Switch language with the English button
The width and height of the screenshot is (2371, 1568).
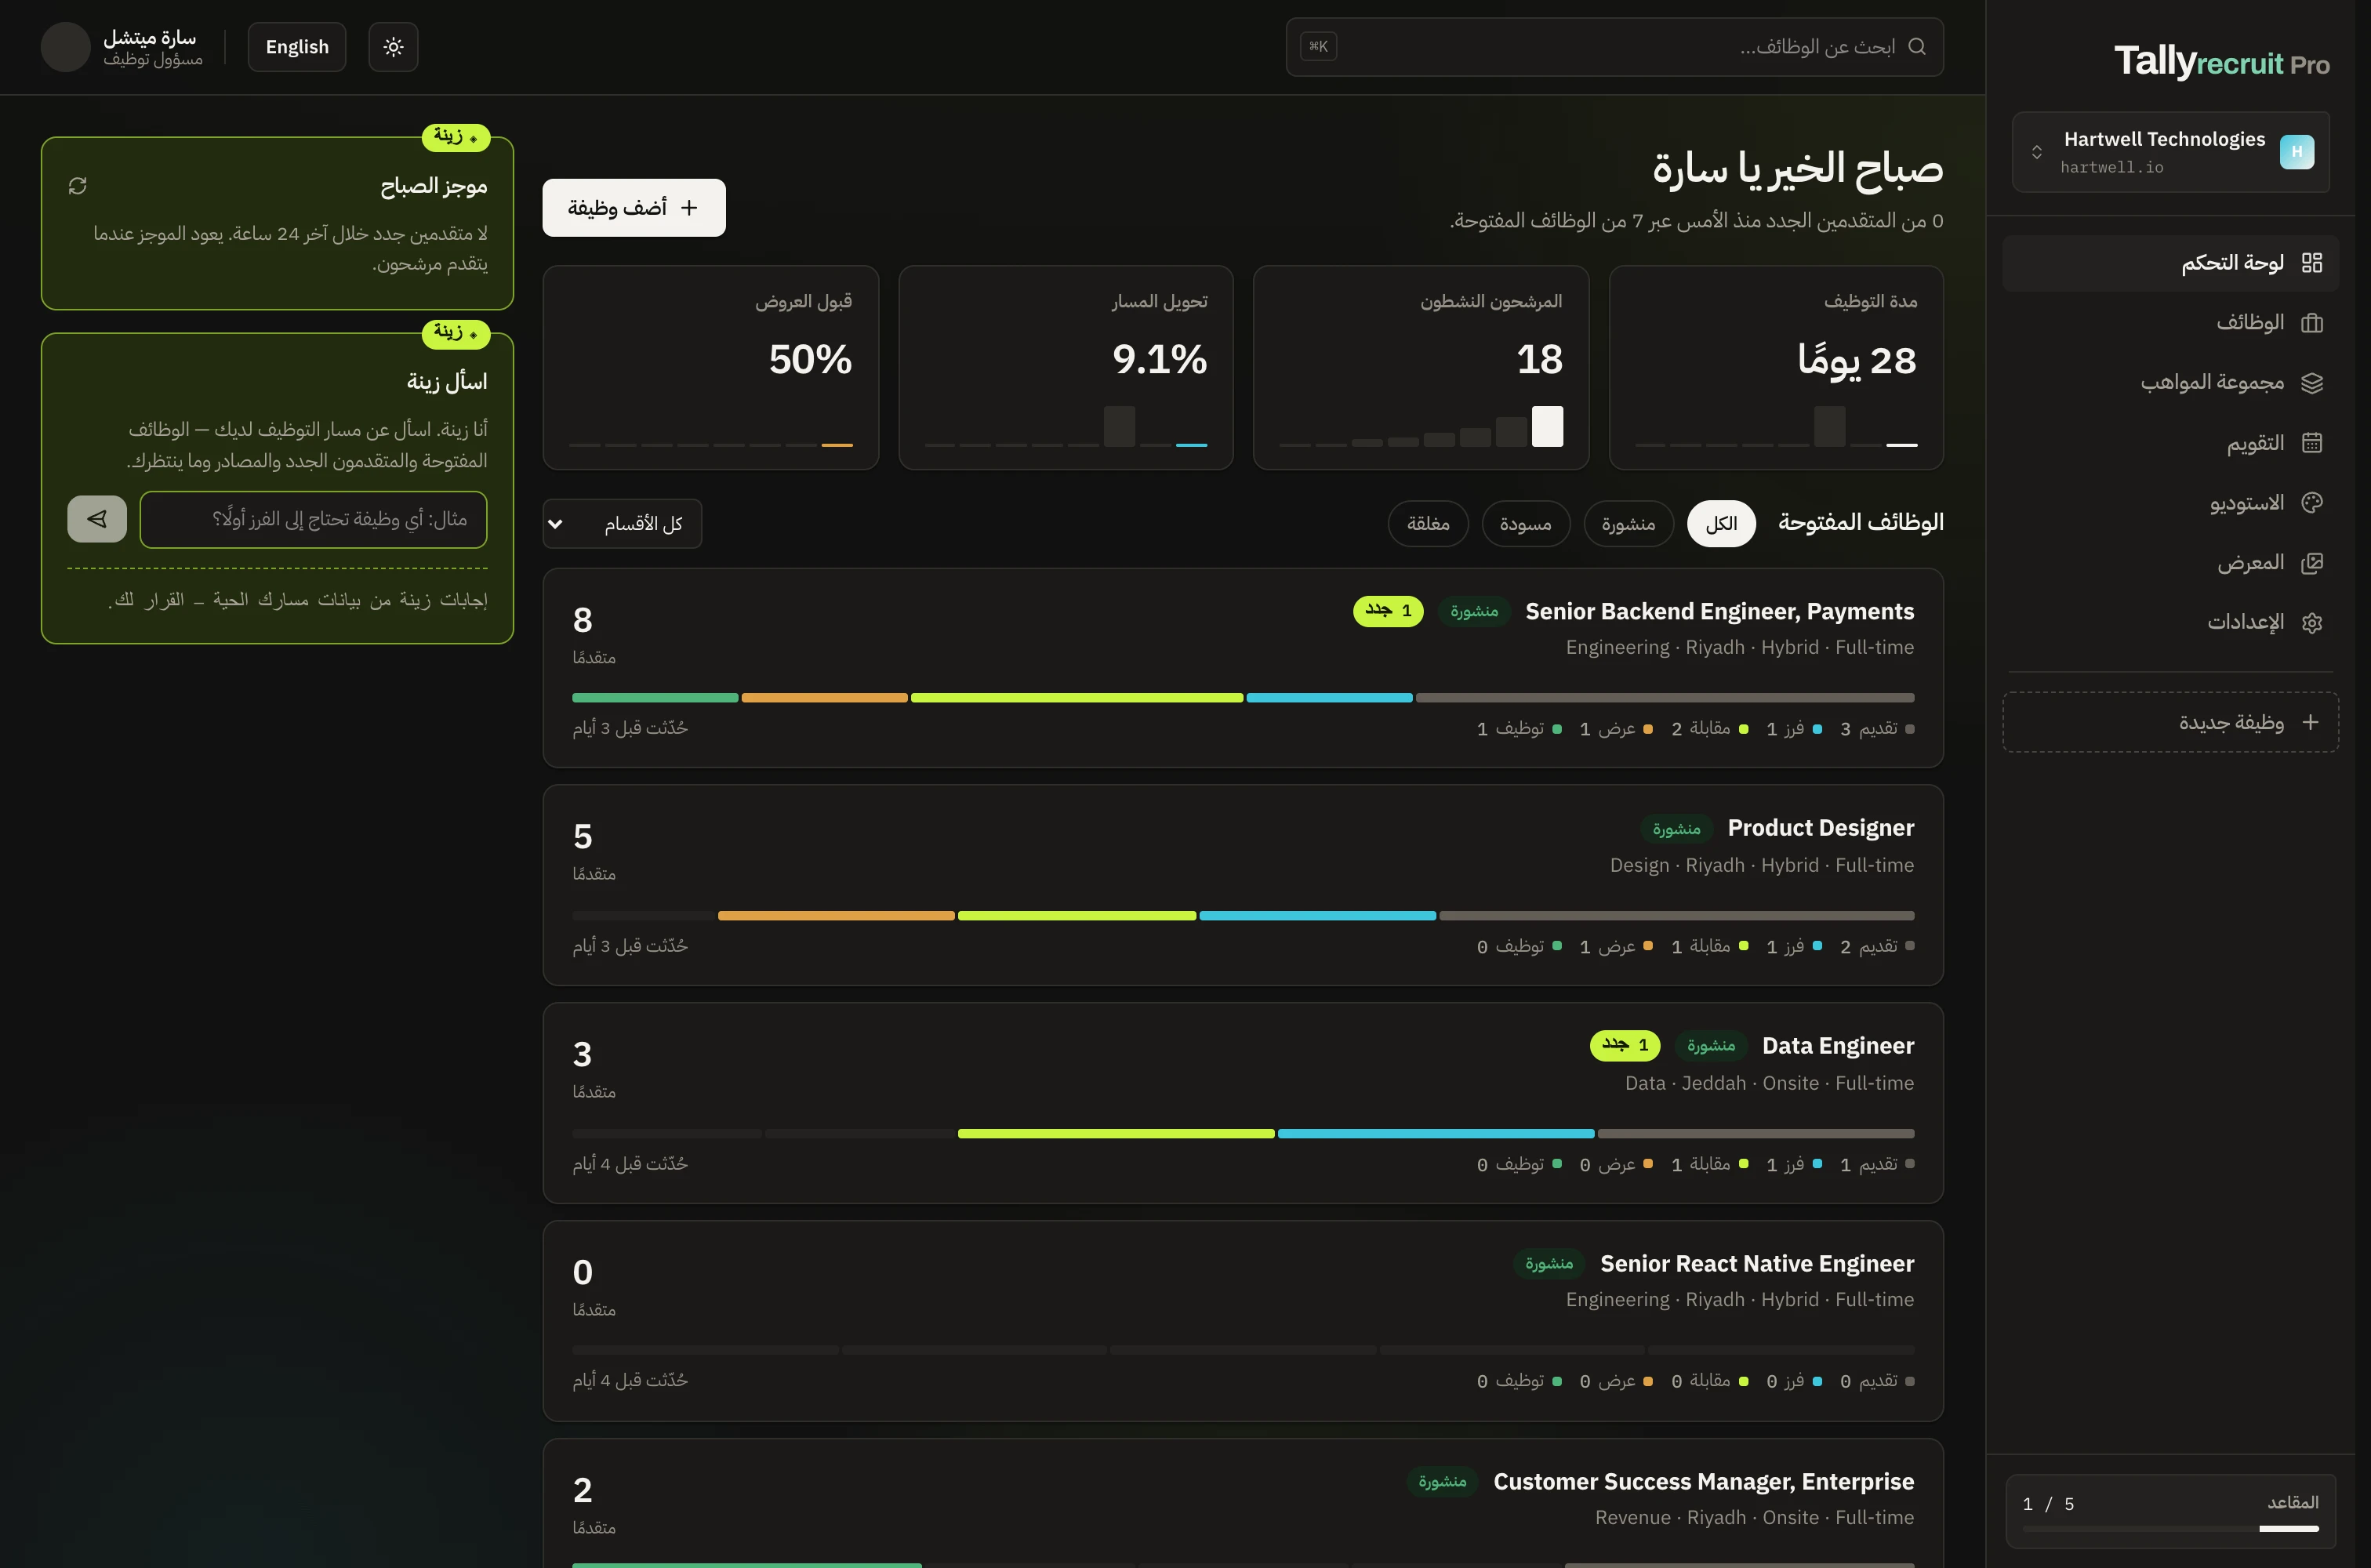(x=297, y=47)
